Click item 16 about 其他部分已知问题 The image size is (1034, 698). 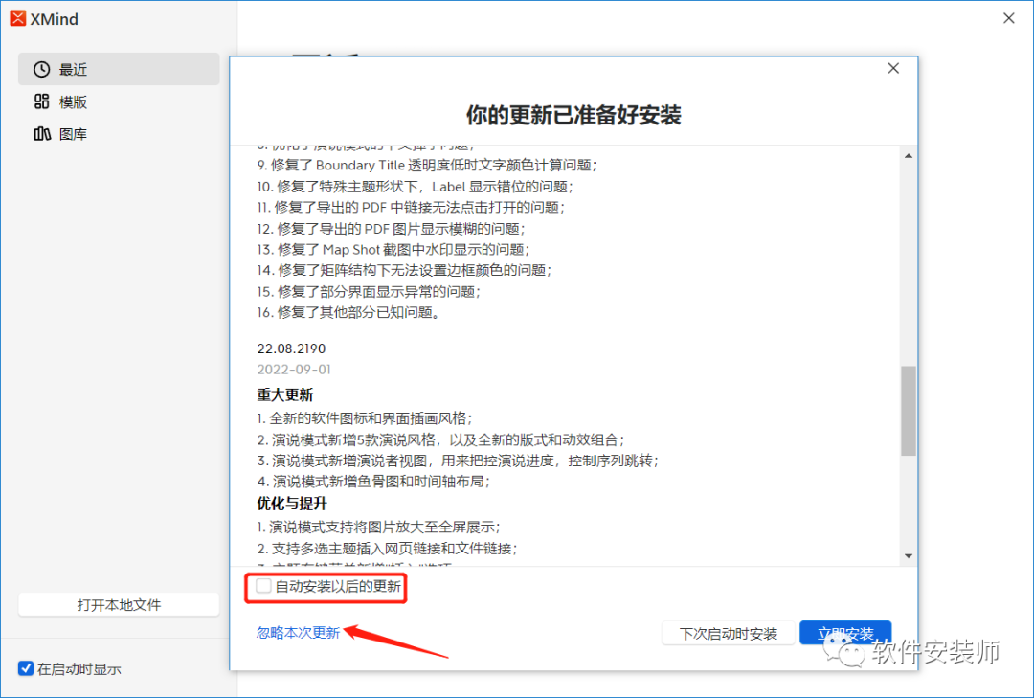[x=348, y=312]
